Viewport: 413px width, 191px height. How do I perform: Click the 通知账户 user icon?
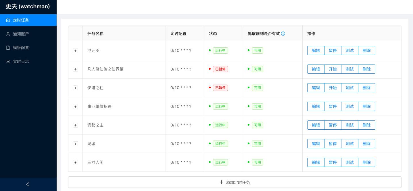pyautogui.click(x=8, y=34)
